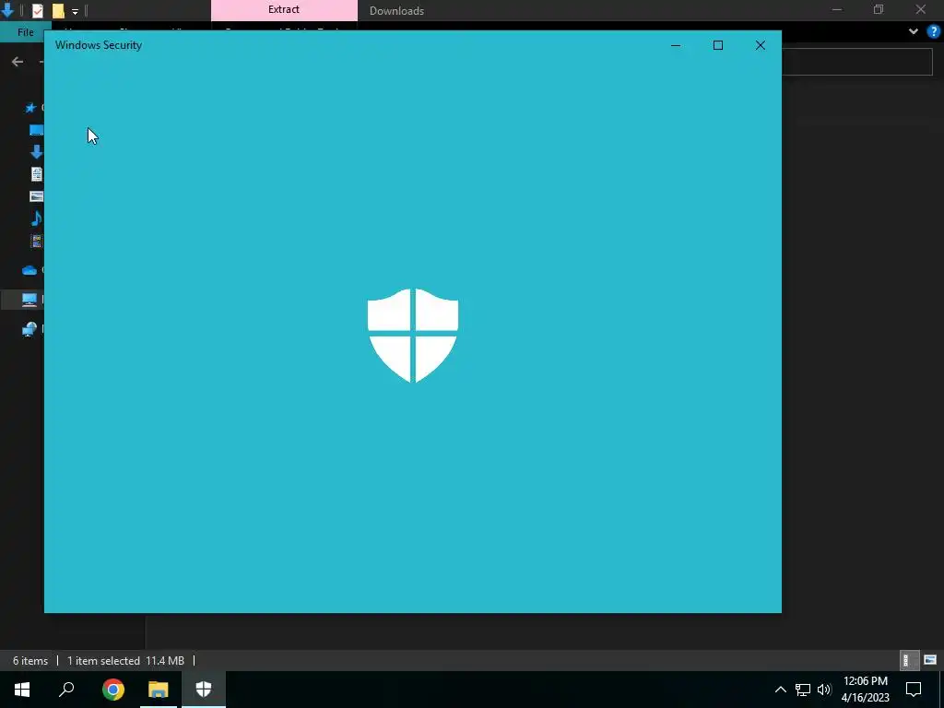Screen dimensions: 944x708
Task: Maximize the Windows Security window
Action: tap(717, 45)
